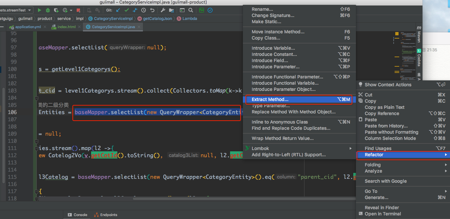The width and height of the screenshot is (450, 219).
Task: Switch to the index.html editor tab
Action: click(x=66, y=27)
